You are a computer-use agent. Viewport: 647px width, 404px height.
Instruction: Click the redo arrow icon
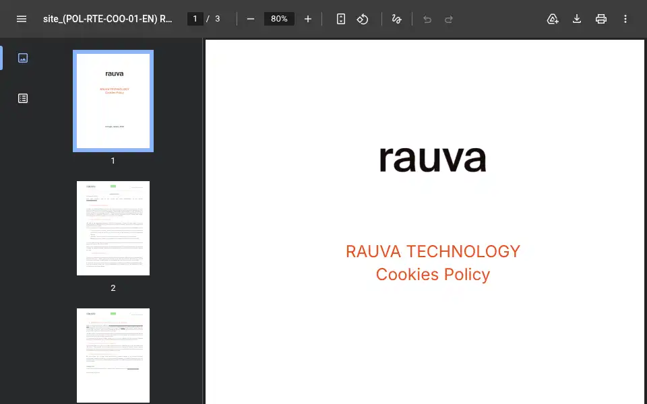pyautogui.click(x=449, y=19)
